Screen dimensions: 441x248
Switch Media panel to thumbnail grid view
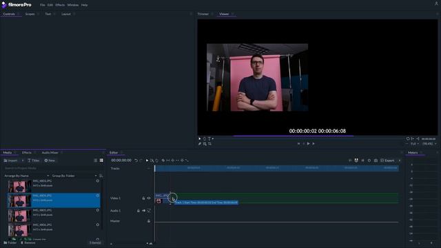(101, 161)
